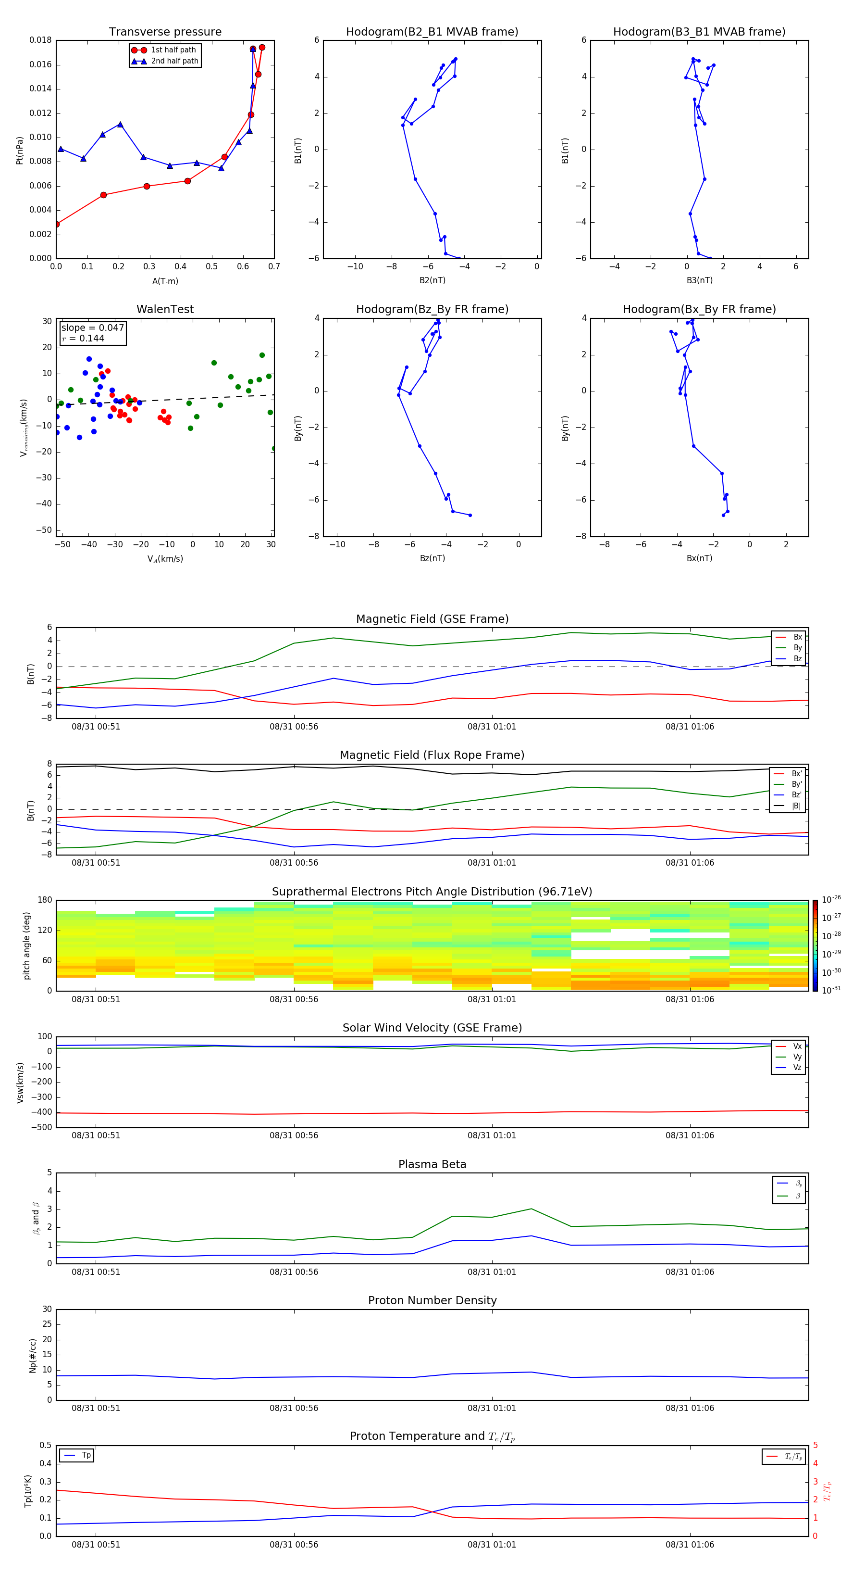Click "08/31 00:56" under Plasma Beta panel
Viewport: 865px width, 1587px height.
pyautogui.click(x=294, y=1272)
